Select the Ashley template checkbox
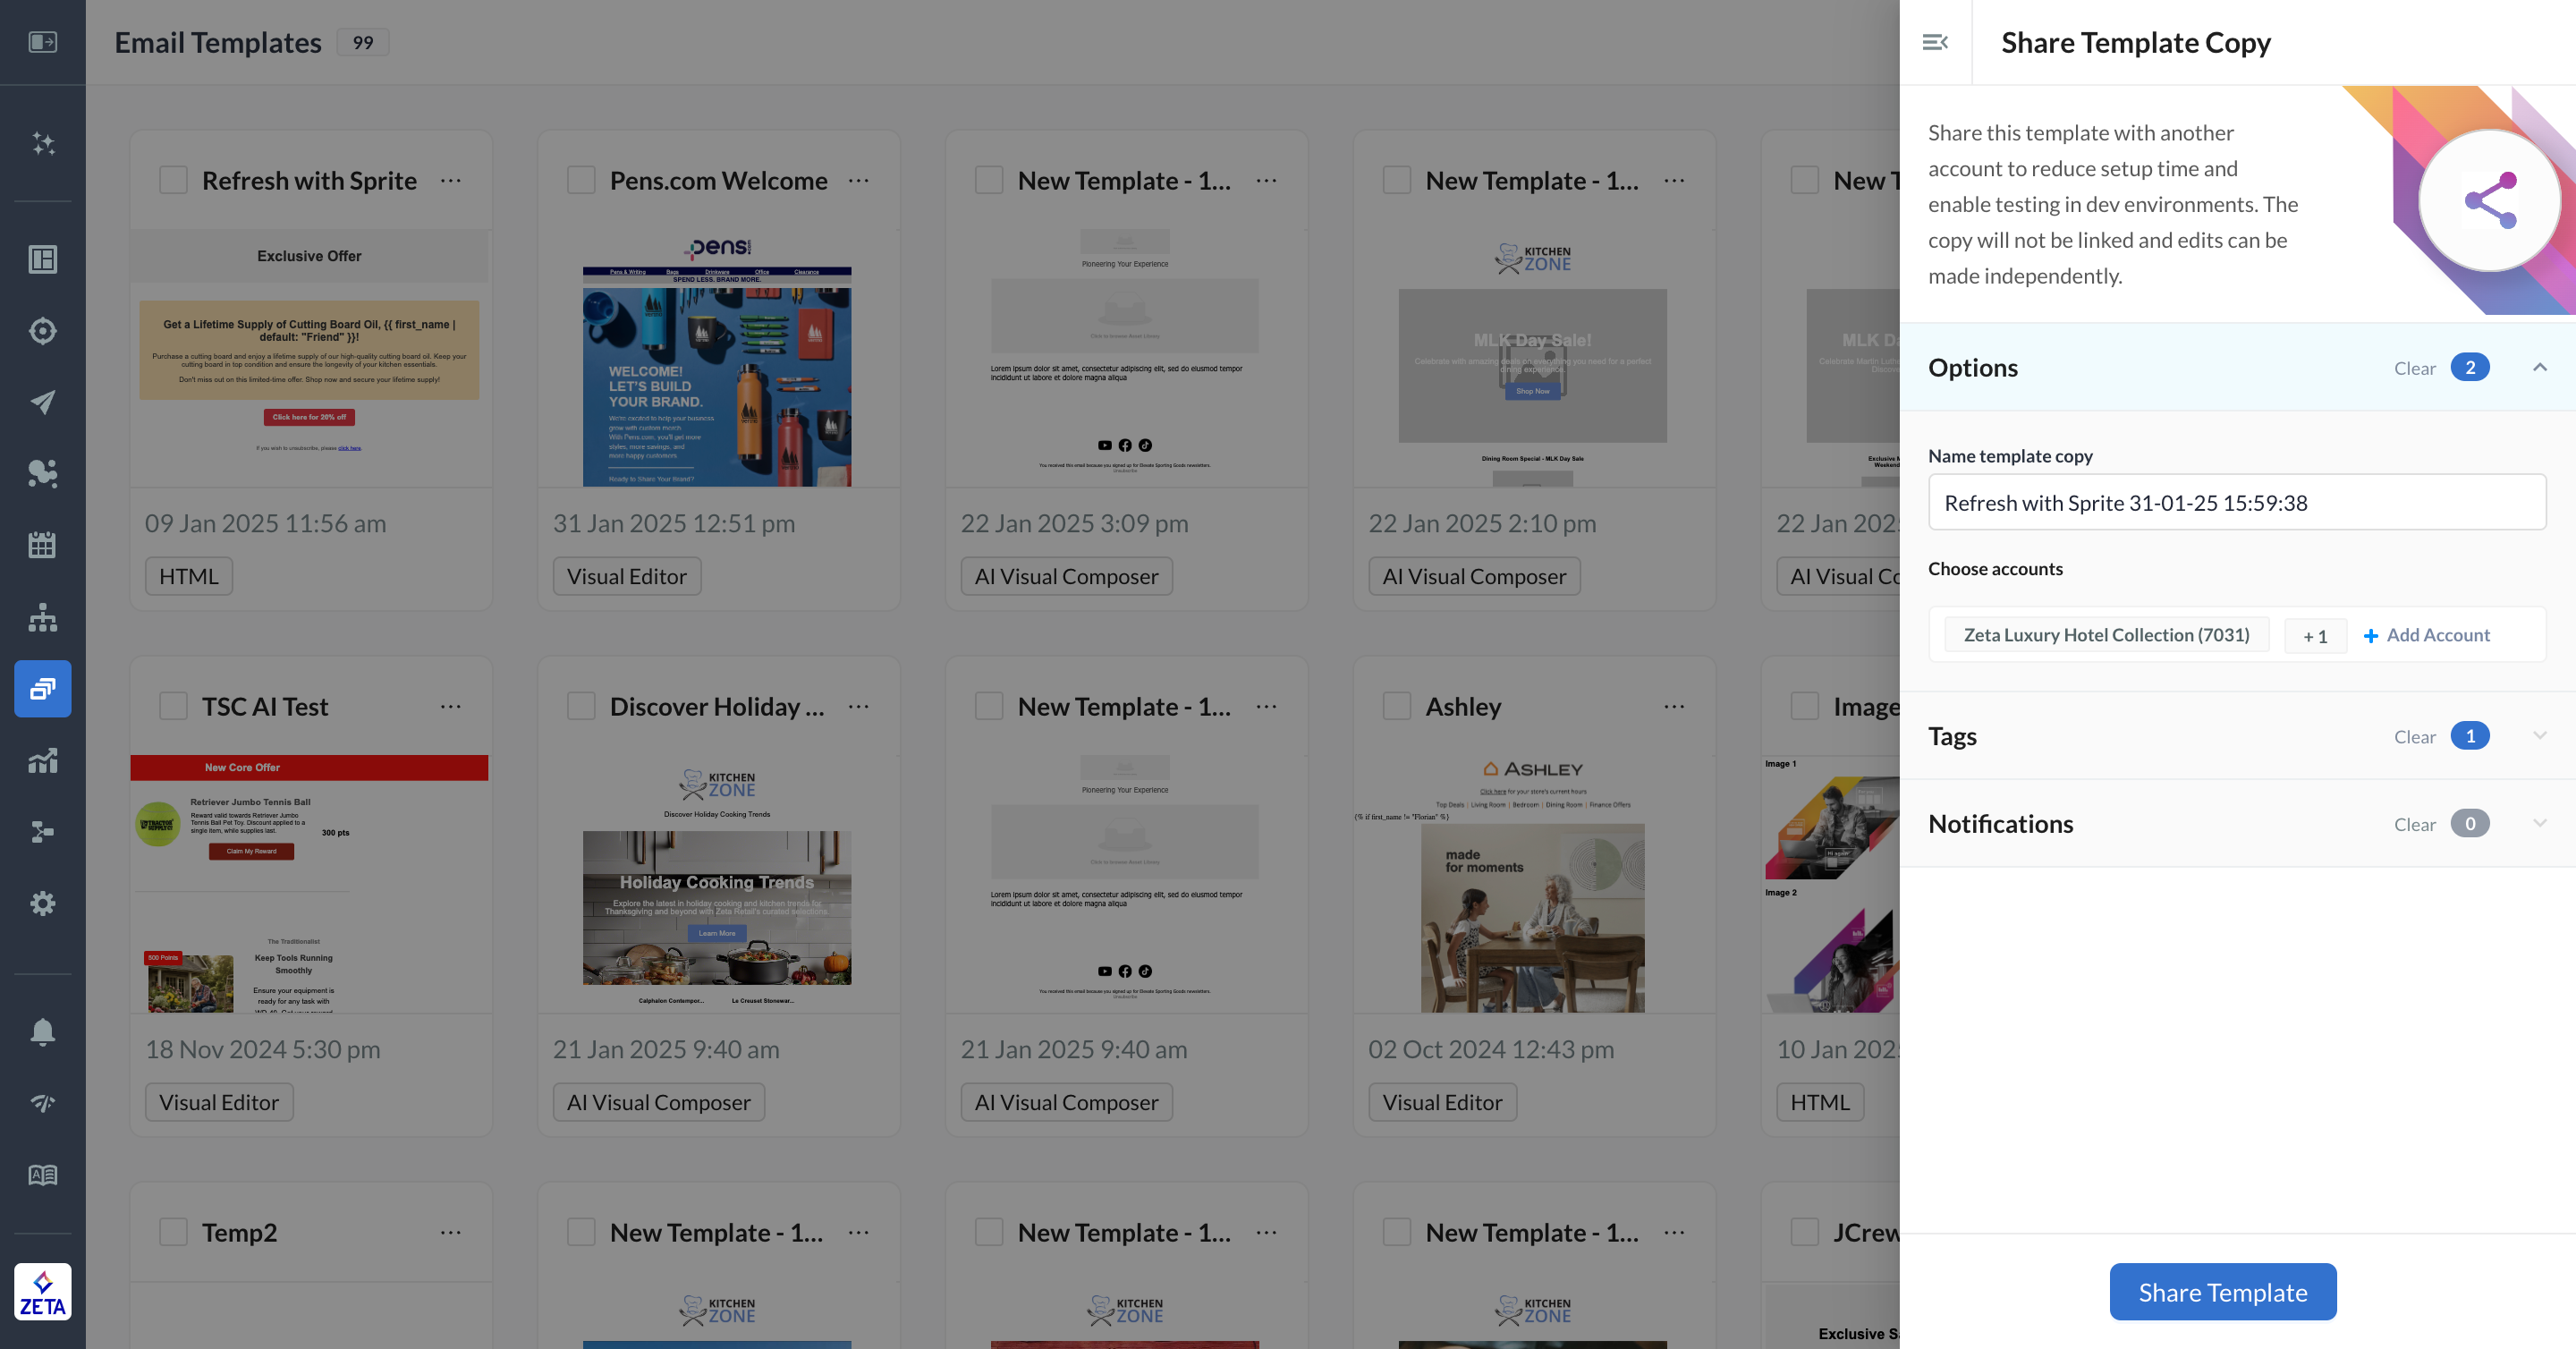The width and height of the screenshot is (2576, 1349). coord(1397,707)
